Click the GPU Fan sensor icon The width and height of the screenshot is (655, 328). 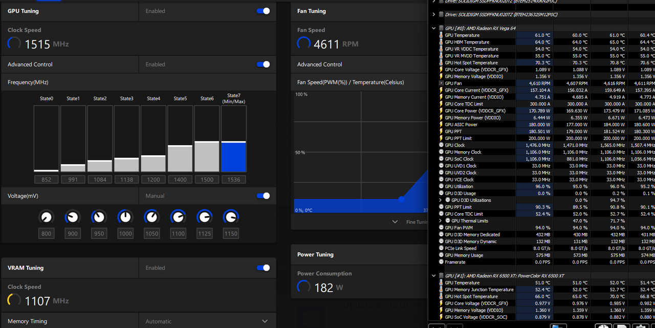[x=441, y=83]
